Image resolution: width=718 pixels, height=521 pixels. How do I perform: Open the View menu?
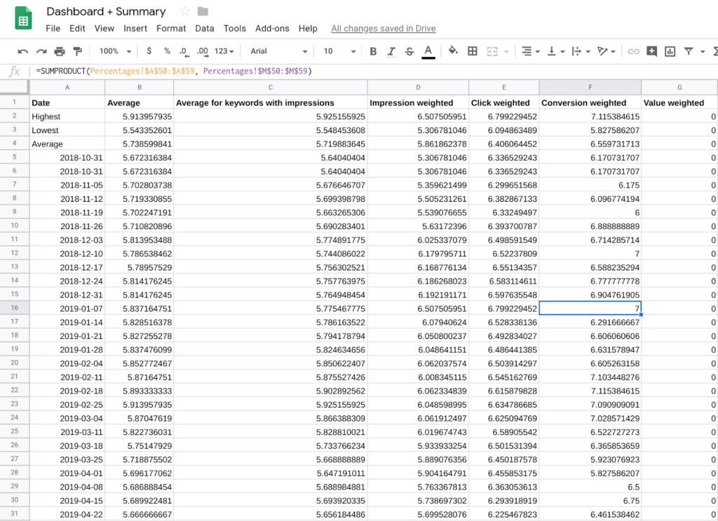(x=104, y=28)
